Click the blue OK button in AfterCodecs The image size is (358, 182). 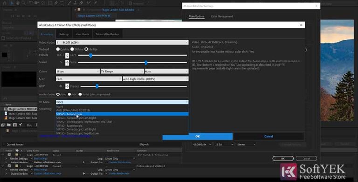[198, 136]
